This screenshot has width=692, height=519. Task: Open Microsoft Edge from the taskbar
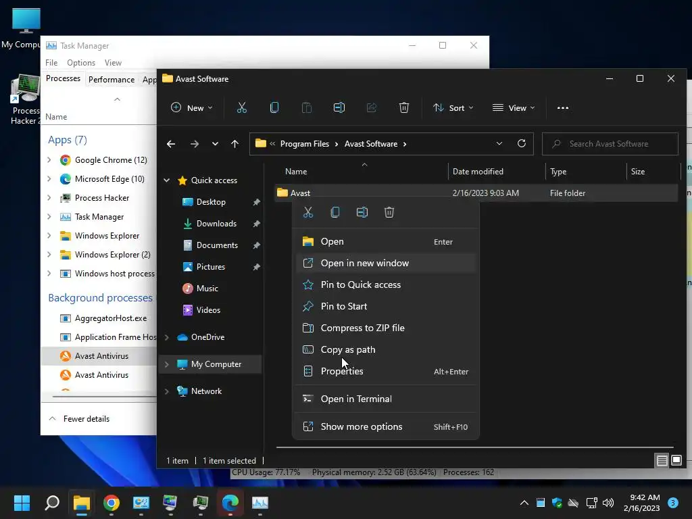coord(230,503)
